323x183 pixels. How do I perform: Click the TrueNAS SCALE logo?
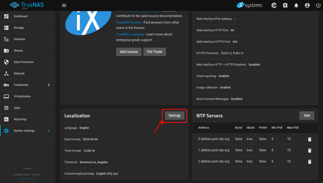(27, 5)
